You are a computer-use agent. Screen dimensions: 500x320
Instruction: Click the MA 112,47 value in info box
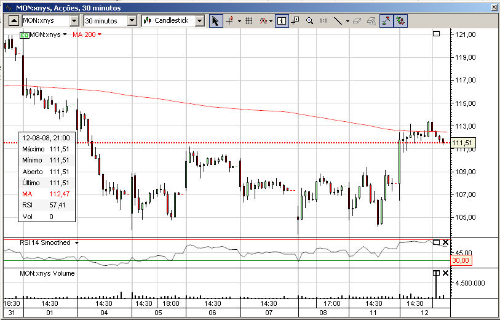pyautogui.click(x=59, y=194)
